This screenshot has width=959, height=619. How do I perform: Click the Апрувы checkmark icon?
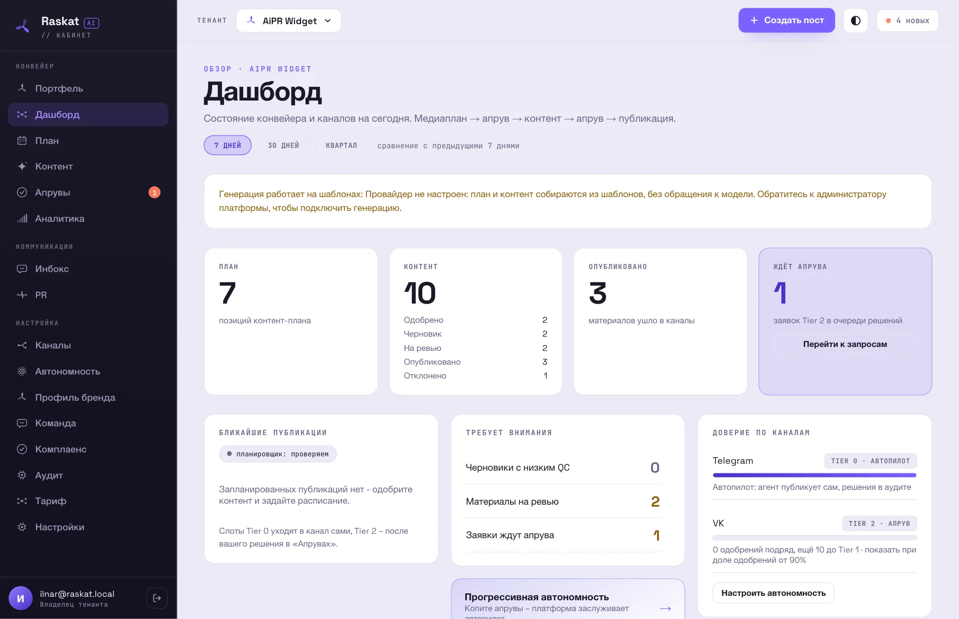(22, 192)
